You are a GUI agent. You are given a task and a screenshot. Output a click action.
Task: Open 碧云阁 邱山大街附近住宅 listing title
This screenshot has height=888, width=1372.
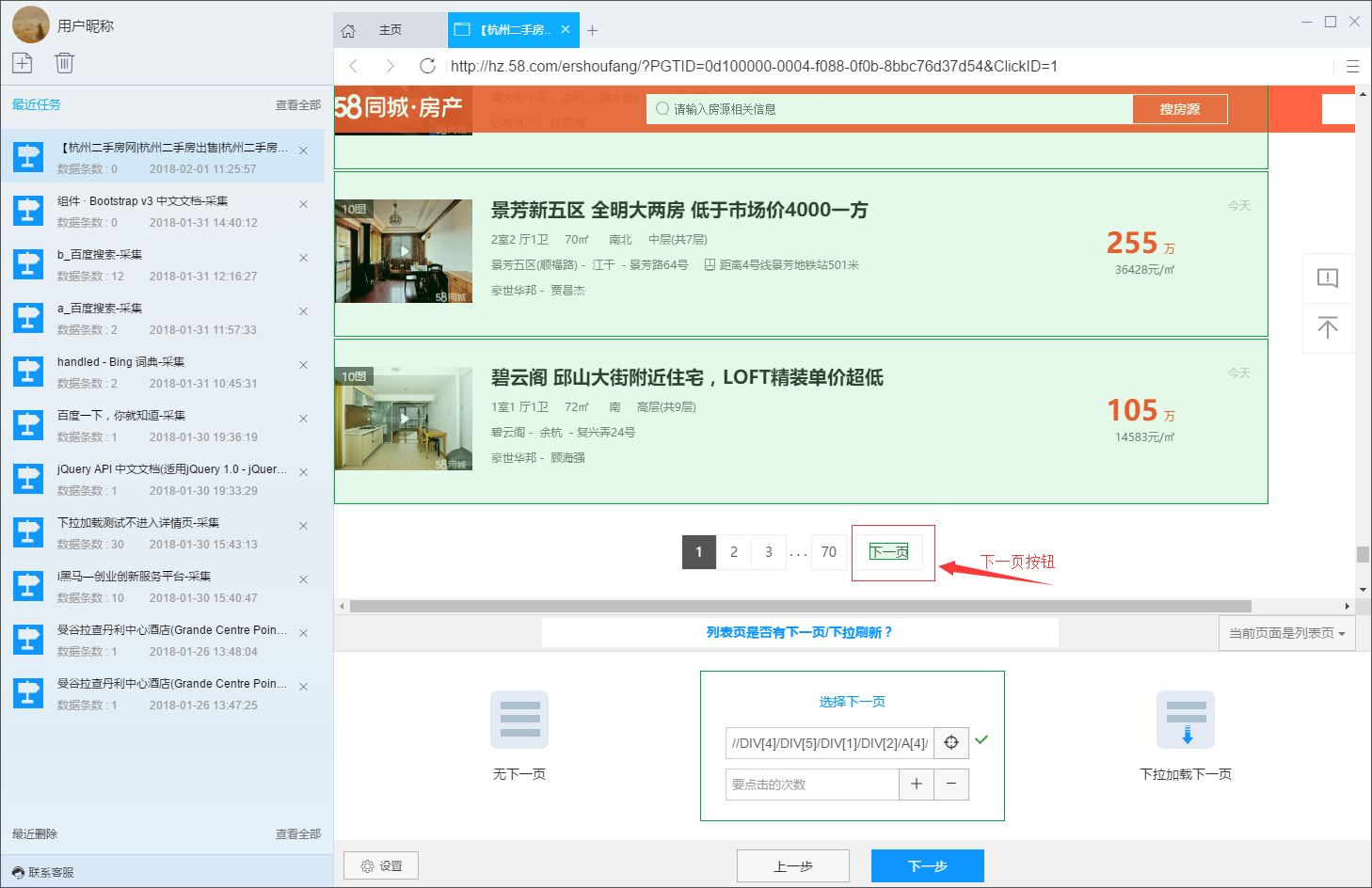[687, 377]
